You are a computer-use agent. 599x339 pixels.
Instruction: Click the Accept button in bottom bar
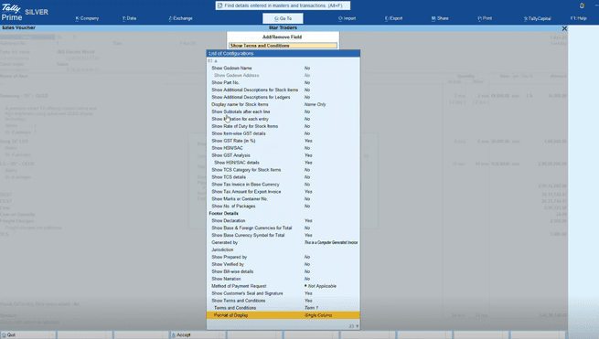tap(198, 334)
